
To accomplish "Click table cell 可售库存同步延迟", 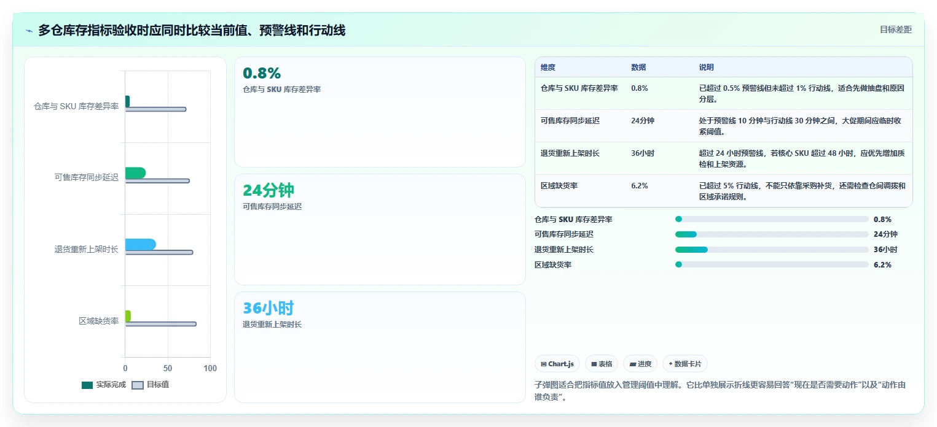I will 571,121.
